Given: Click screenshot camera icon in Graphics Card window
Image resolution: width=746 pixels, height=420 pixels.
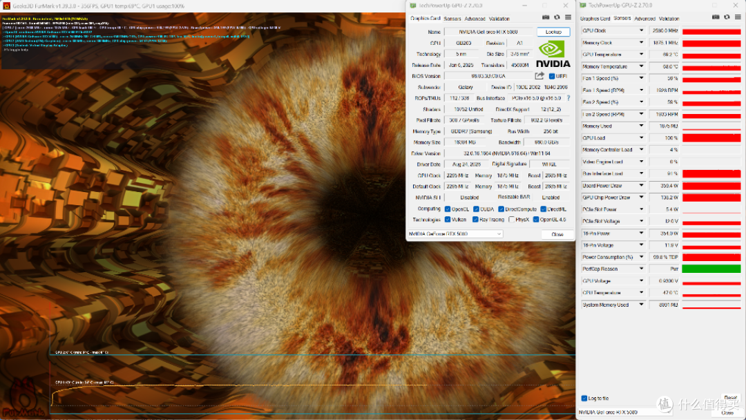Looking at the screenshot, I should click(546, 17).
